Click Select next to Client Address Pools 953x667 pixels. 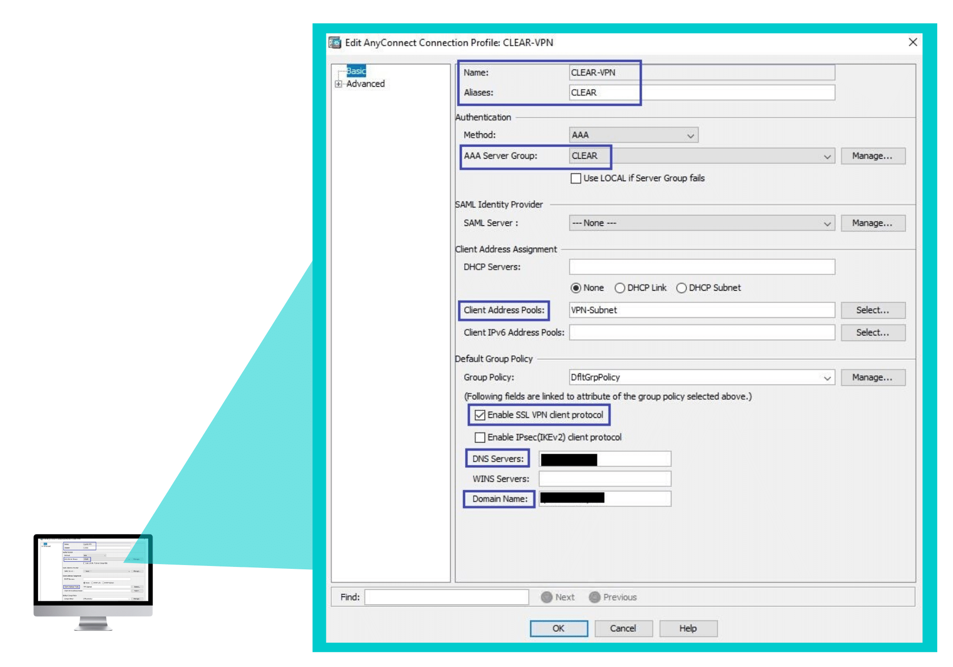click(872, 310)
